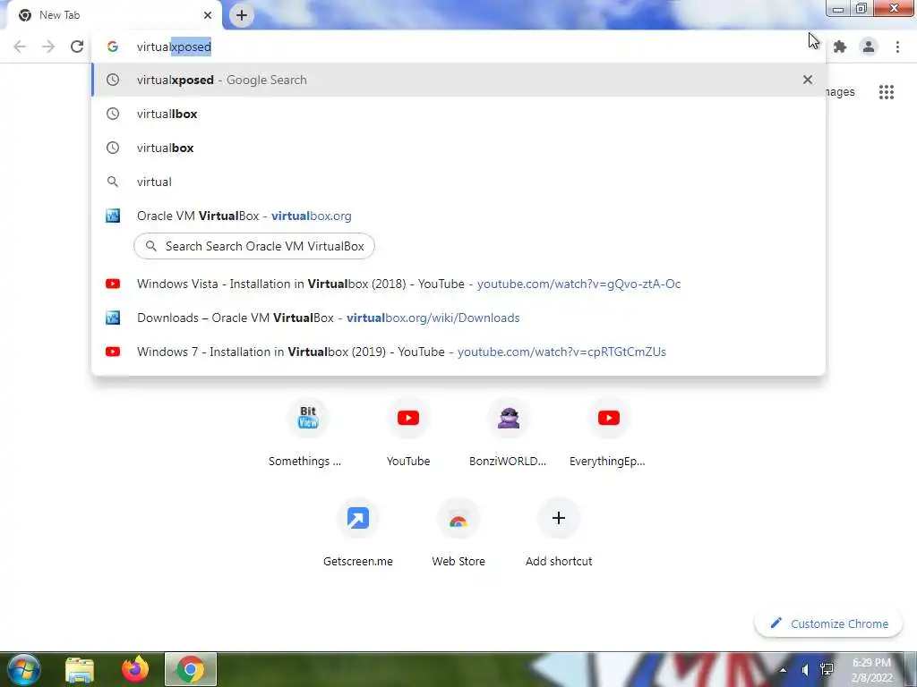Open the Somethings BitView shortcut tile
Screen dimensions: 917x687
pos(308,432)
